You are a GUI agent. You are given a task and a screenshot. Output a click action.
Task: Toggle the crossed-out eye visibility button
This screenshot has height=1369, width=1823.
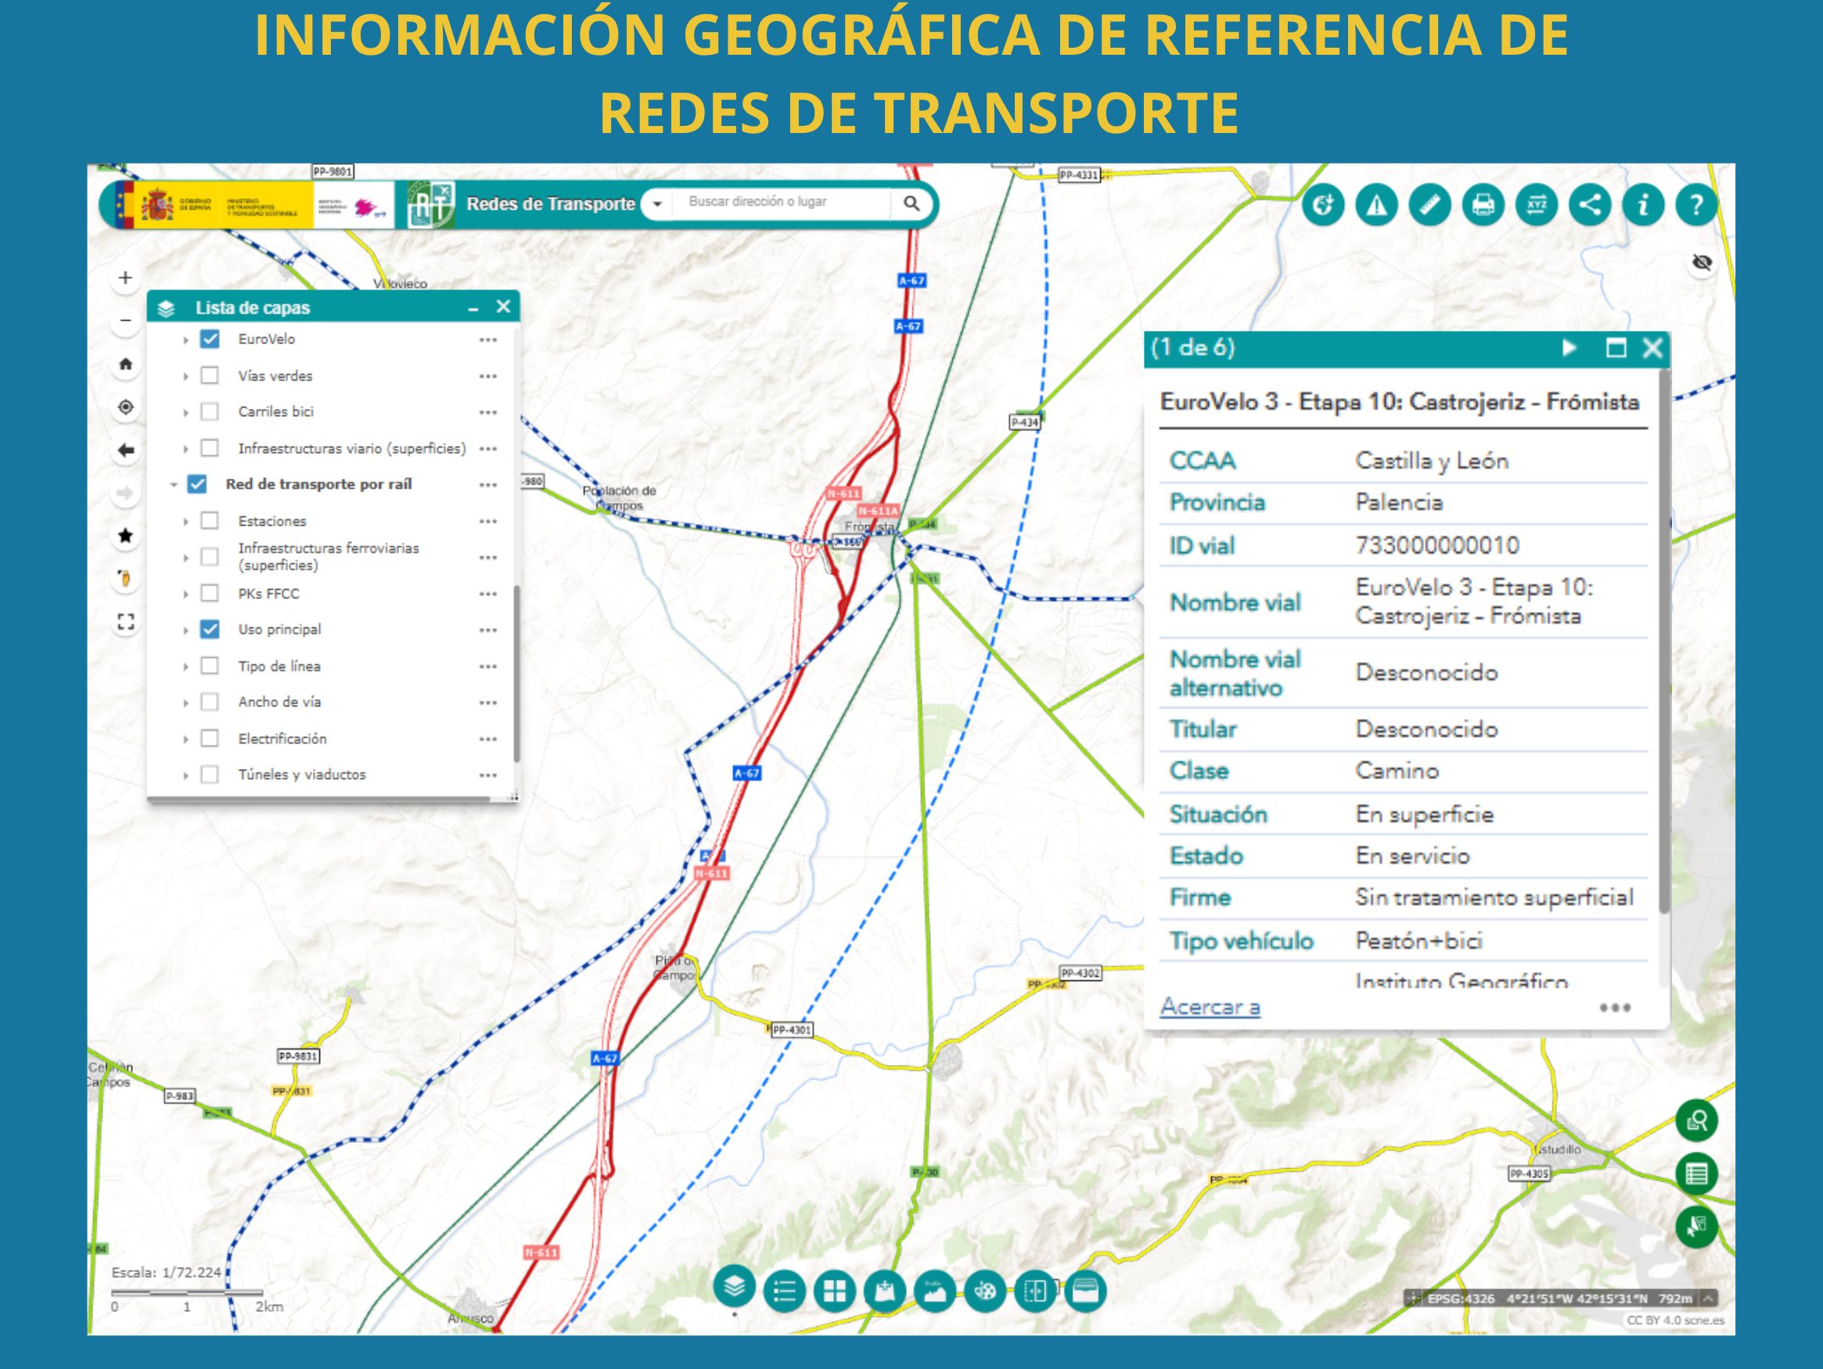pyautogui.click(x=1701, y=263)
